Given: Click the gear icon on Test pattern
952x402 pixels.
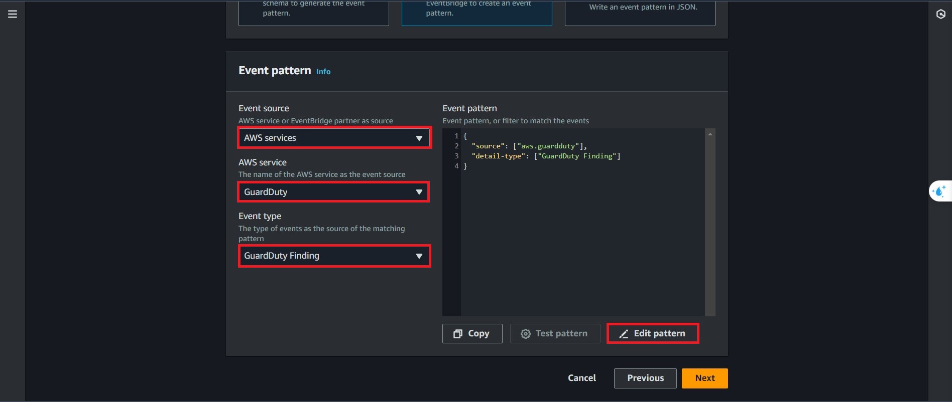Looking at the screenshot, I should coord(525,334).
